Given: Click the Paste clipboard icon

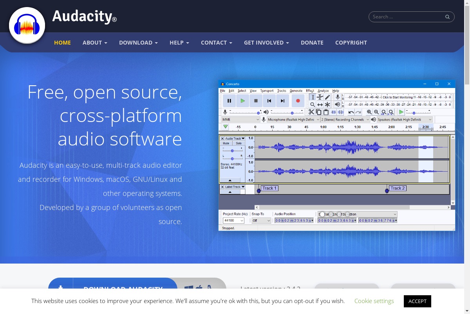Looking at the screenshot, I should (x=325, y=112).
